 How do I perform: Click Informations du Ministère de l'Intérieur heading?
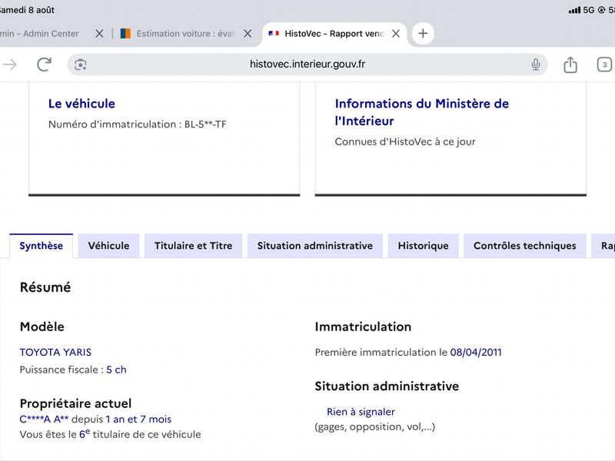click(x=421, y=112)
